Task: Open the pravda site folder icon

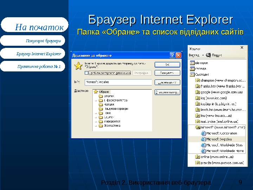Action: (197, 163)
